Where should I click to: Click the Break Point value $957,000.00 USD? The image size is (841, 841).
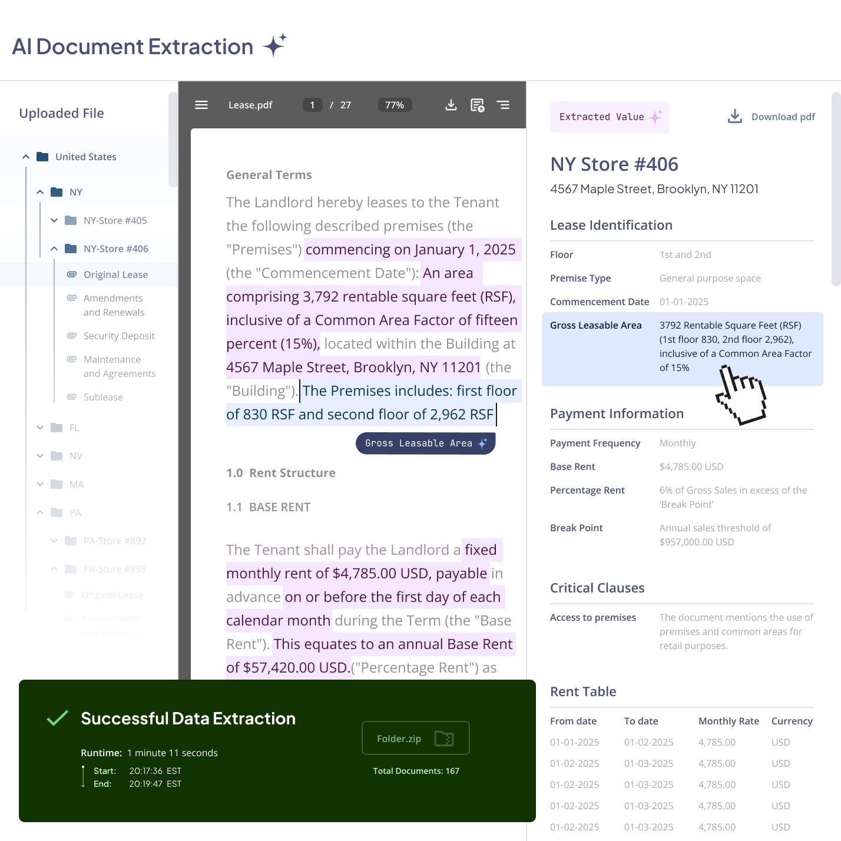click(697, 542)
